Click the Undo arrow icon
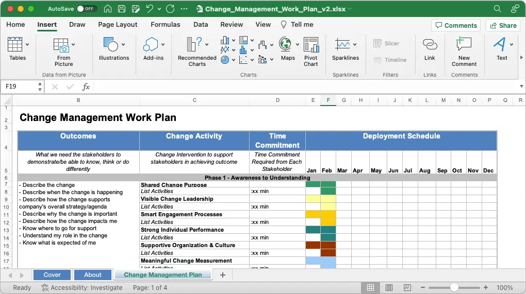 150,9
